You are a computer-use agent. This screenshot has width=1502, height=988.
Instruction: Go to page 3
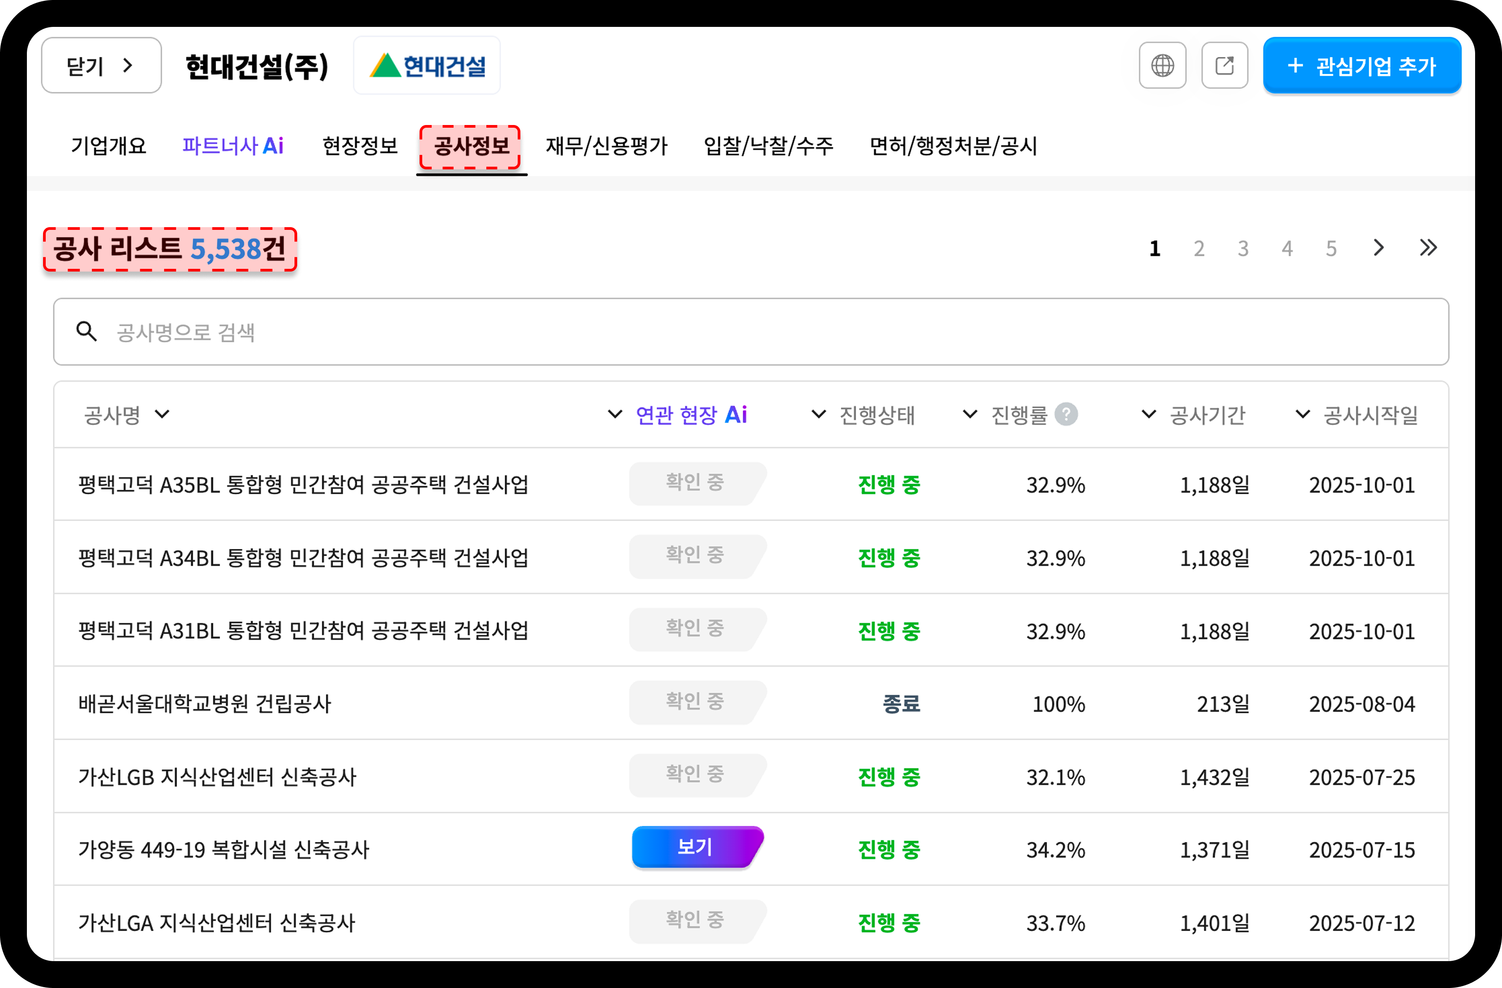[1242, 249]
